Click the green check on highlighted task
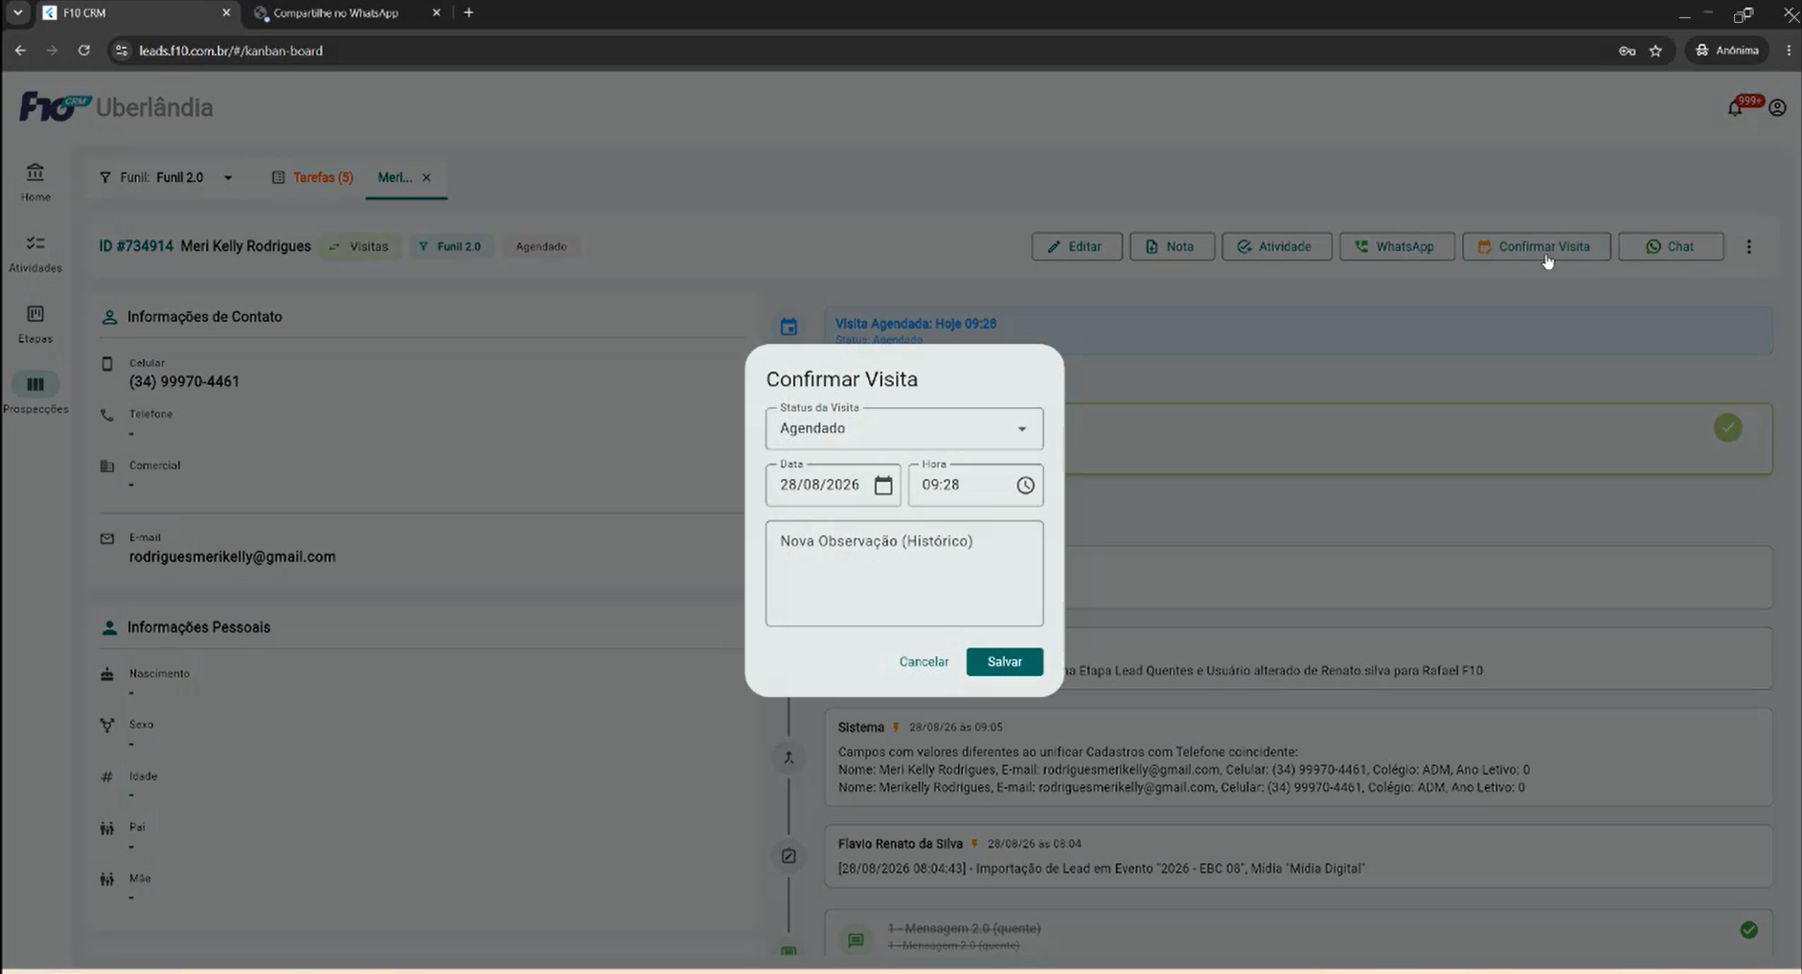Screen dimensions: 1802x974 [1727, 427]
